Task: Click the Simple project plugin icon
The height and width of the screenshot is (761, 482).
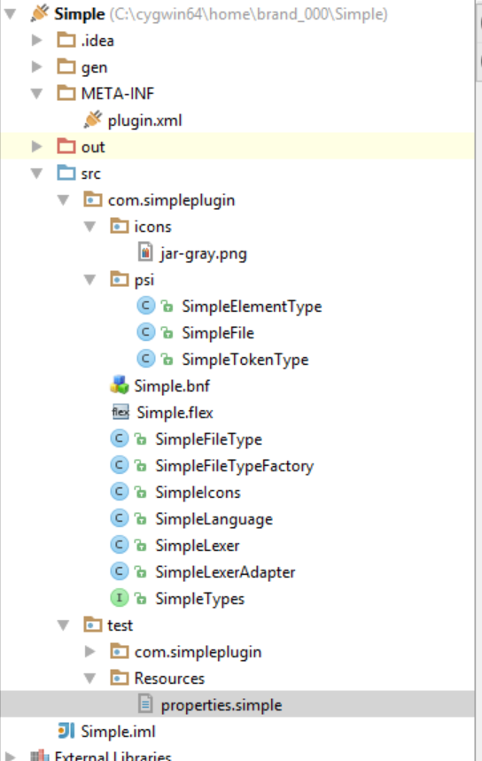Action: (x=39, y=13)
